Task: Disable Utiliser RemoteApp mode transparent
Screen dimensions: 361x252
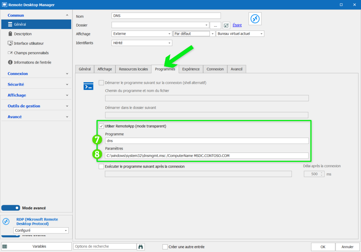Action: pyautogui.click(x=101, y=126)
